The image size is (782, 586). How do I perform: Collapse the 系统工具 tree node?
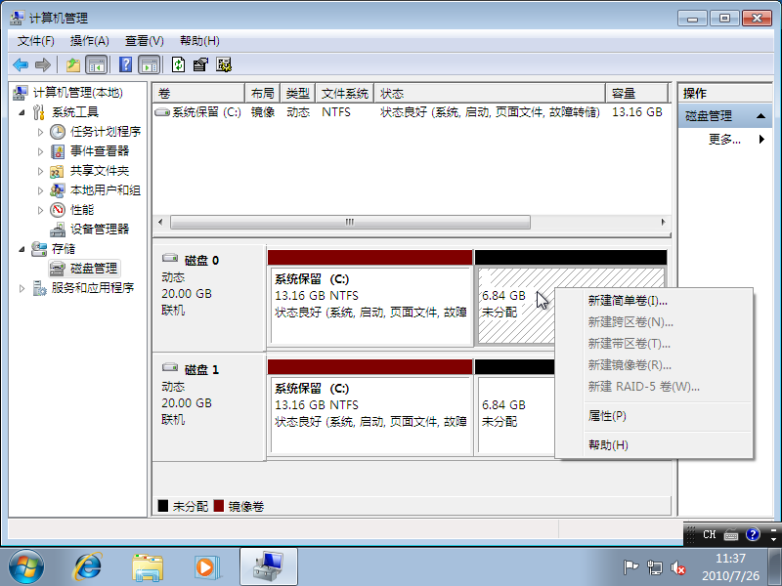(x=22, y=112)
